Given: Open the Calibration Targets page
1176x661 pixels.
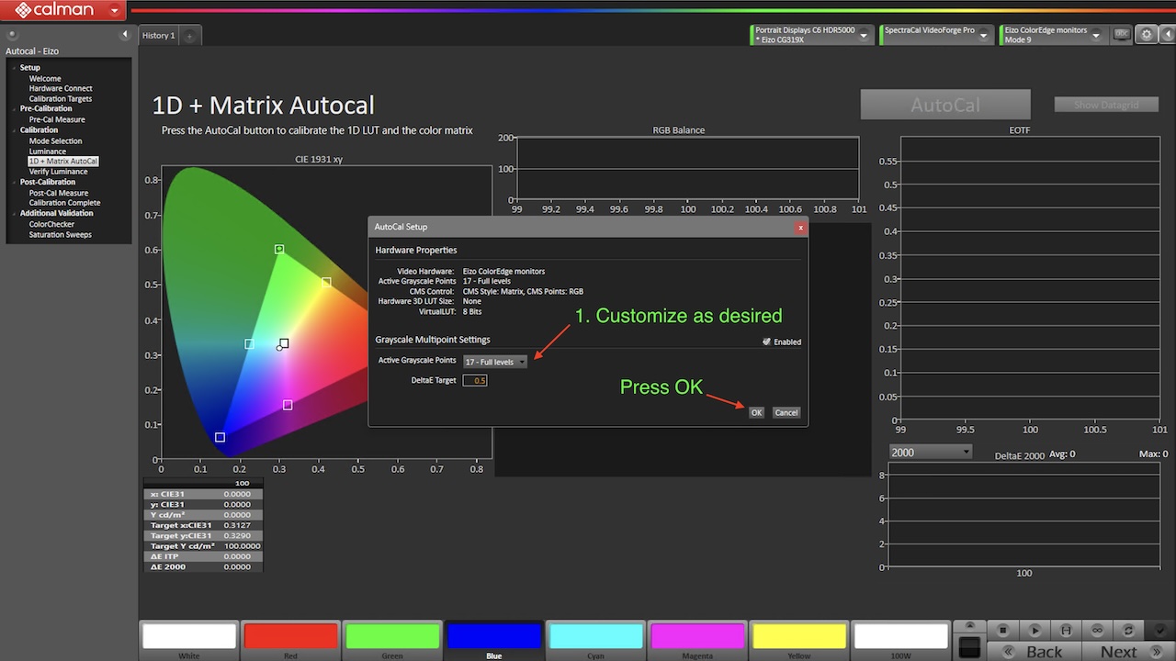Looking at the screenshot, I should (x=61, y=99).
